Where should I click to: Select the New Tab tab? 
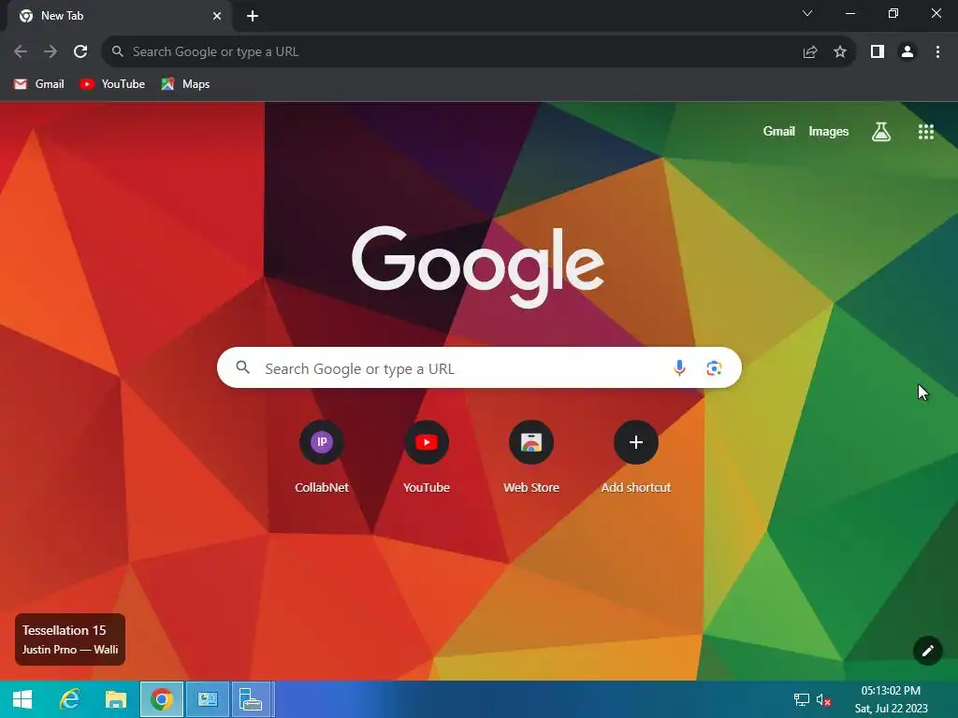coord(119,16)
